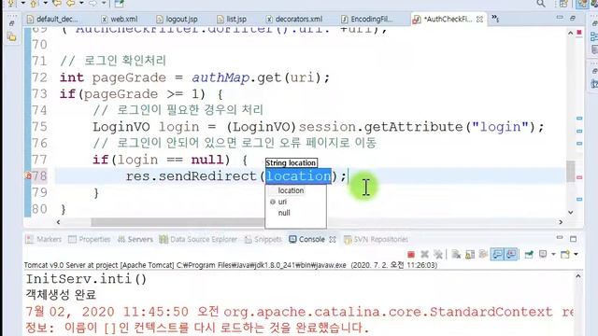
Task: Open the Data Source Explorer tab
Action: pos(198,239)
